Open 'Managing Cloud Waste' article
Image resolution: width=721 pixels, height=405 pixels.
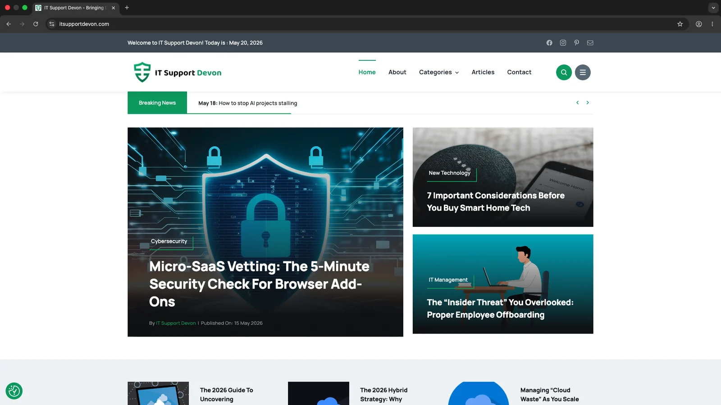pyautogui.click(x=550, y=395)
